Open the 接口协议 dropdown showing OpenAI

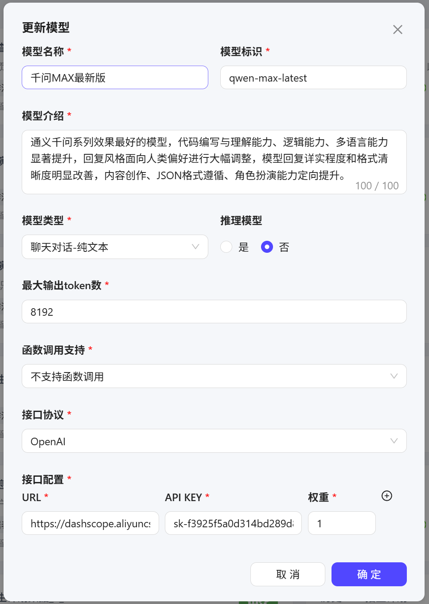[x=214, y=441]
